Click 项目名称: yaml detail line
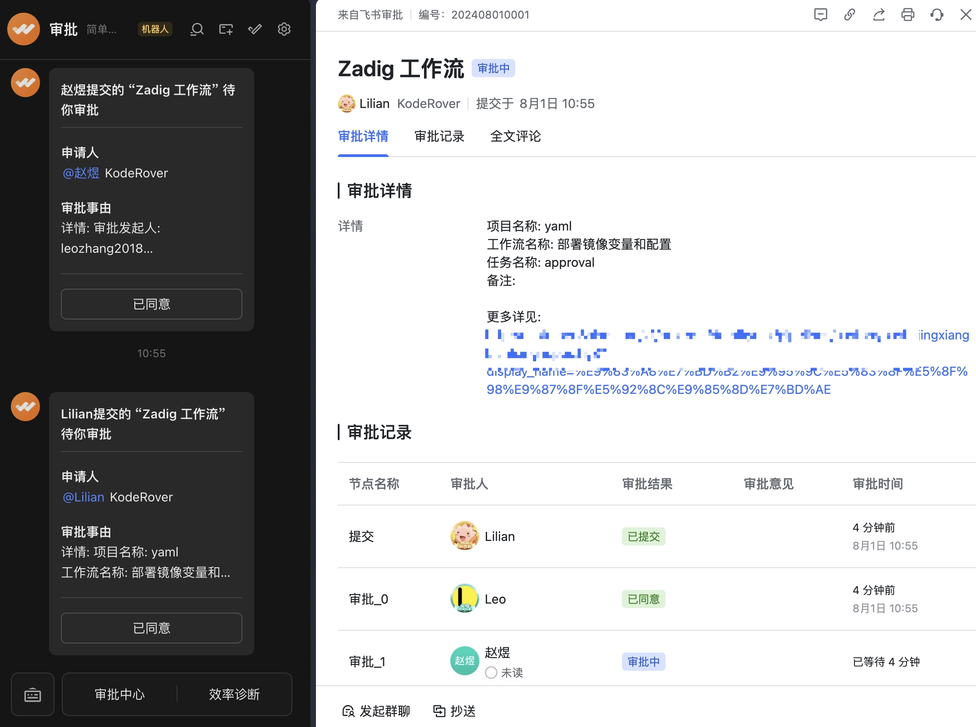Screen dimensions: 976x727 point(529,226)
